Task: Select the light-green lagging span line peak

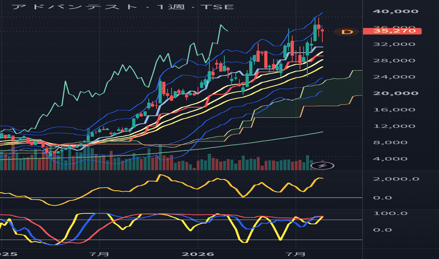Action: (x=220, y=25)
